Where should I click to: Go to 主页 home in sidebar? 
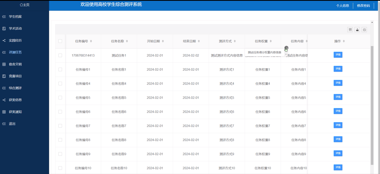click(x=25, y=5)
